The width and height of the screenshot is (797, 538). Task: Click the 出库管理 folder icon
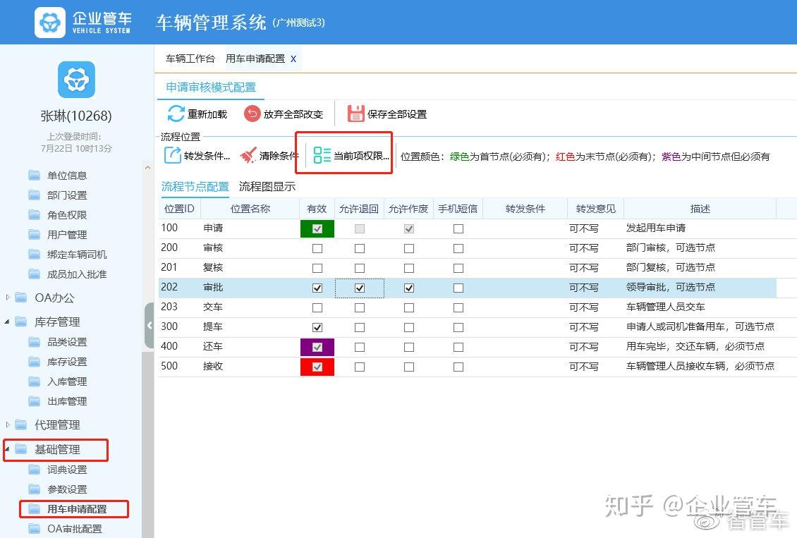coord(35,401)
